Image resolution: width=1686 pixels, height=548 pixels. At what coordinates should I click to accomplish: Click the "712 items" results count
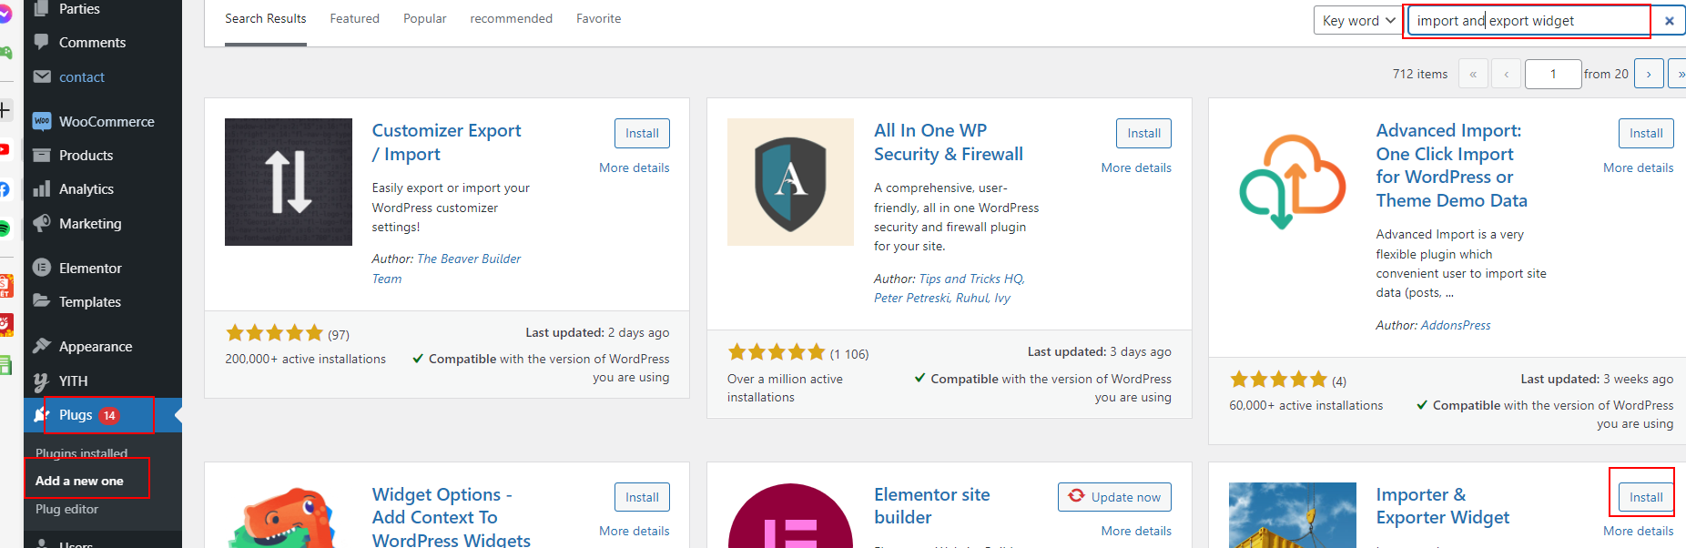(x=1420, y=74)
